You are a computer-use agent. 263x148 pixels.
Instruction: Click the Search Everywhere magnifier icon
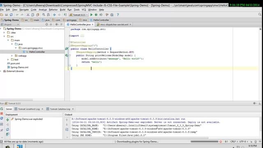[x=260, y=15]
